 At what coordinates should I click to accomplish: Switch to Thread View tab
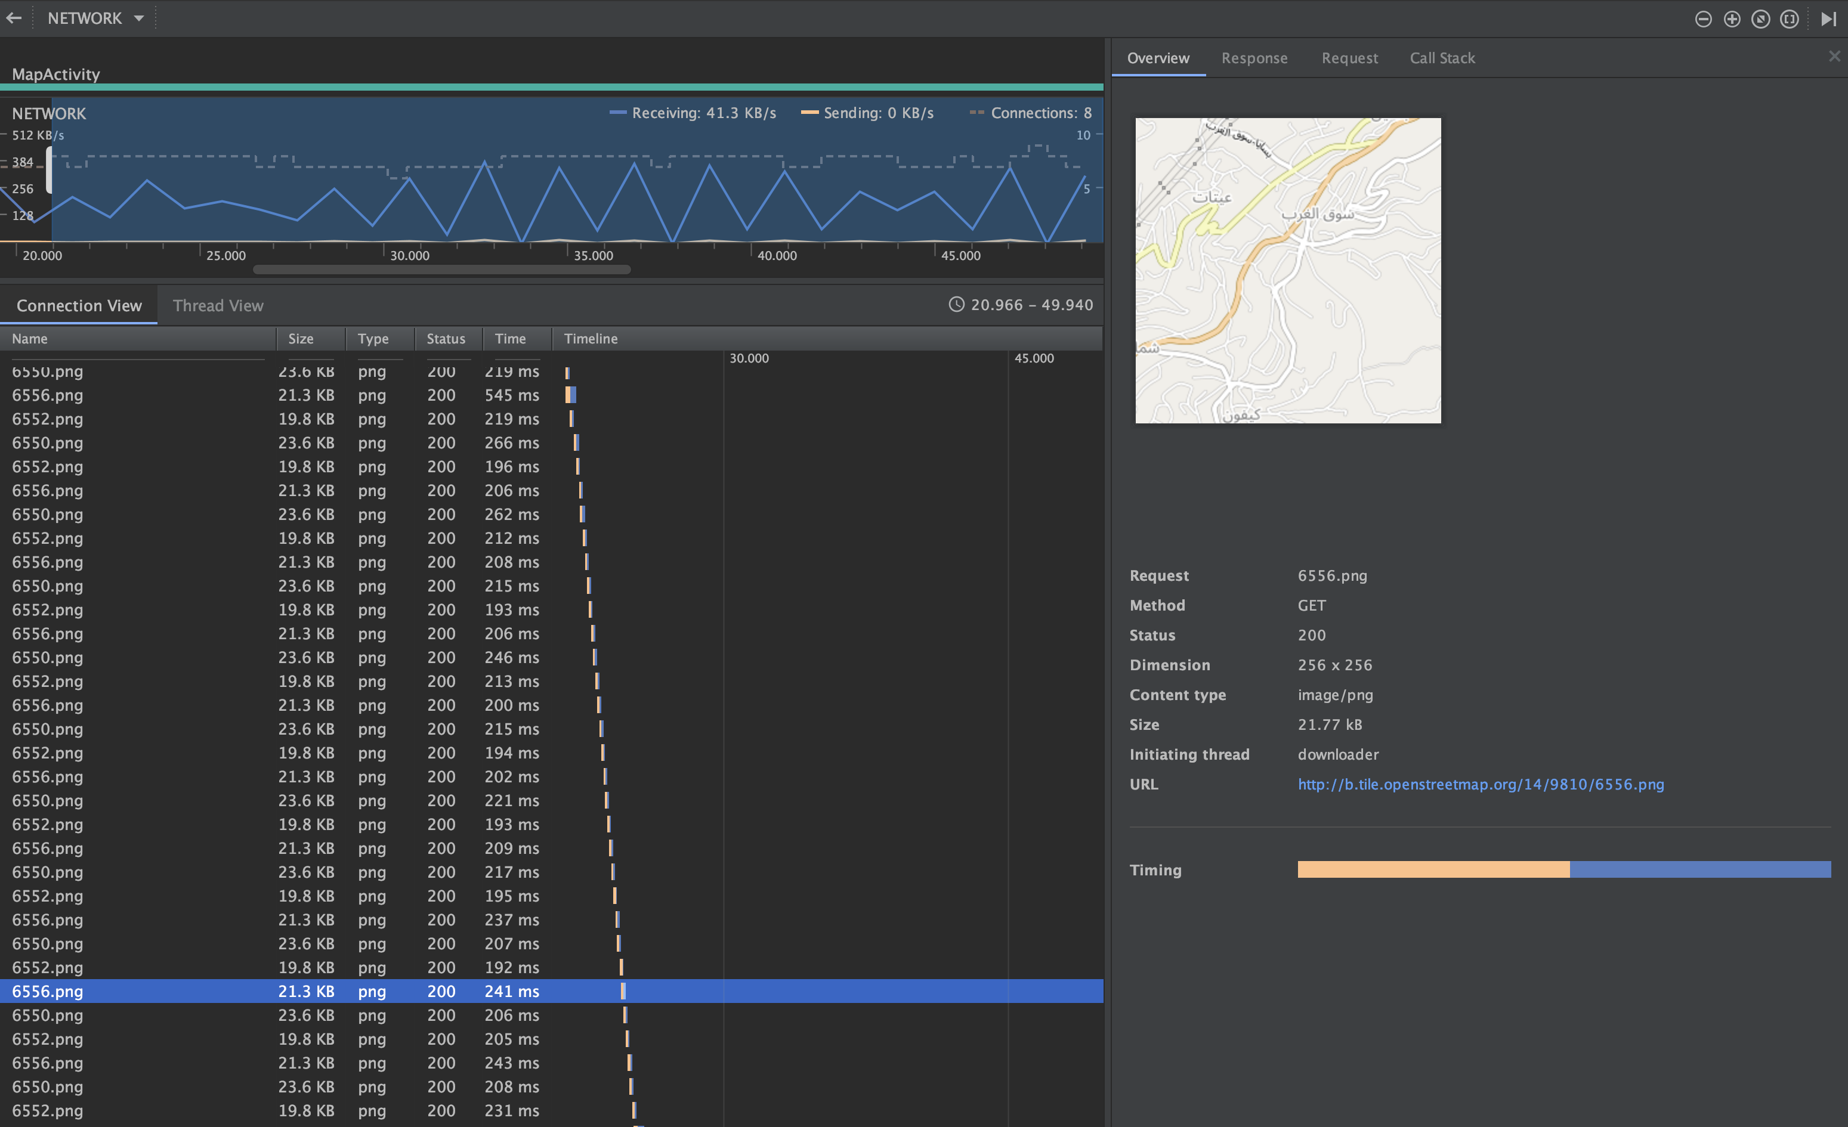(218, 306)
